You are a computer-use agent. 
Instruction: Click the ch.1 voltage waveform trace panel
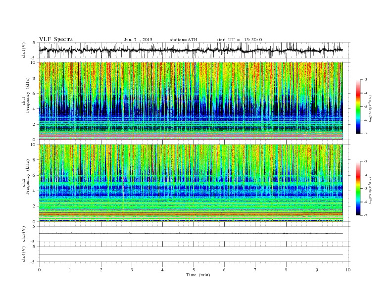195,50
